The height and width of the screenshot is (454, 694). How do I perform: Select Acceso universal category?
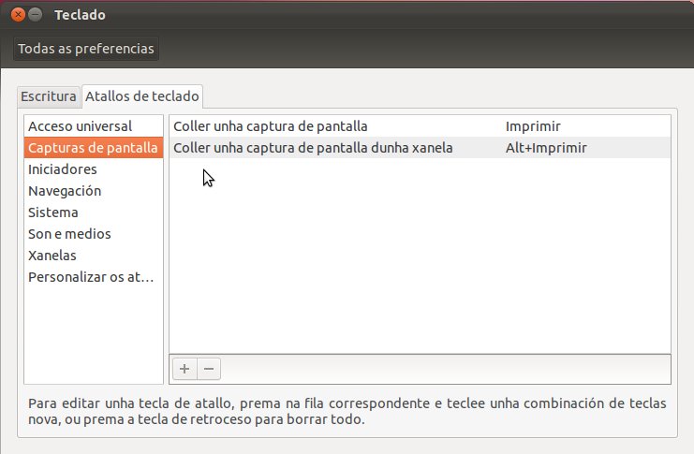click(x=94, y=126)
